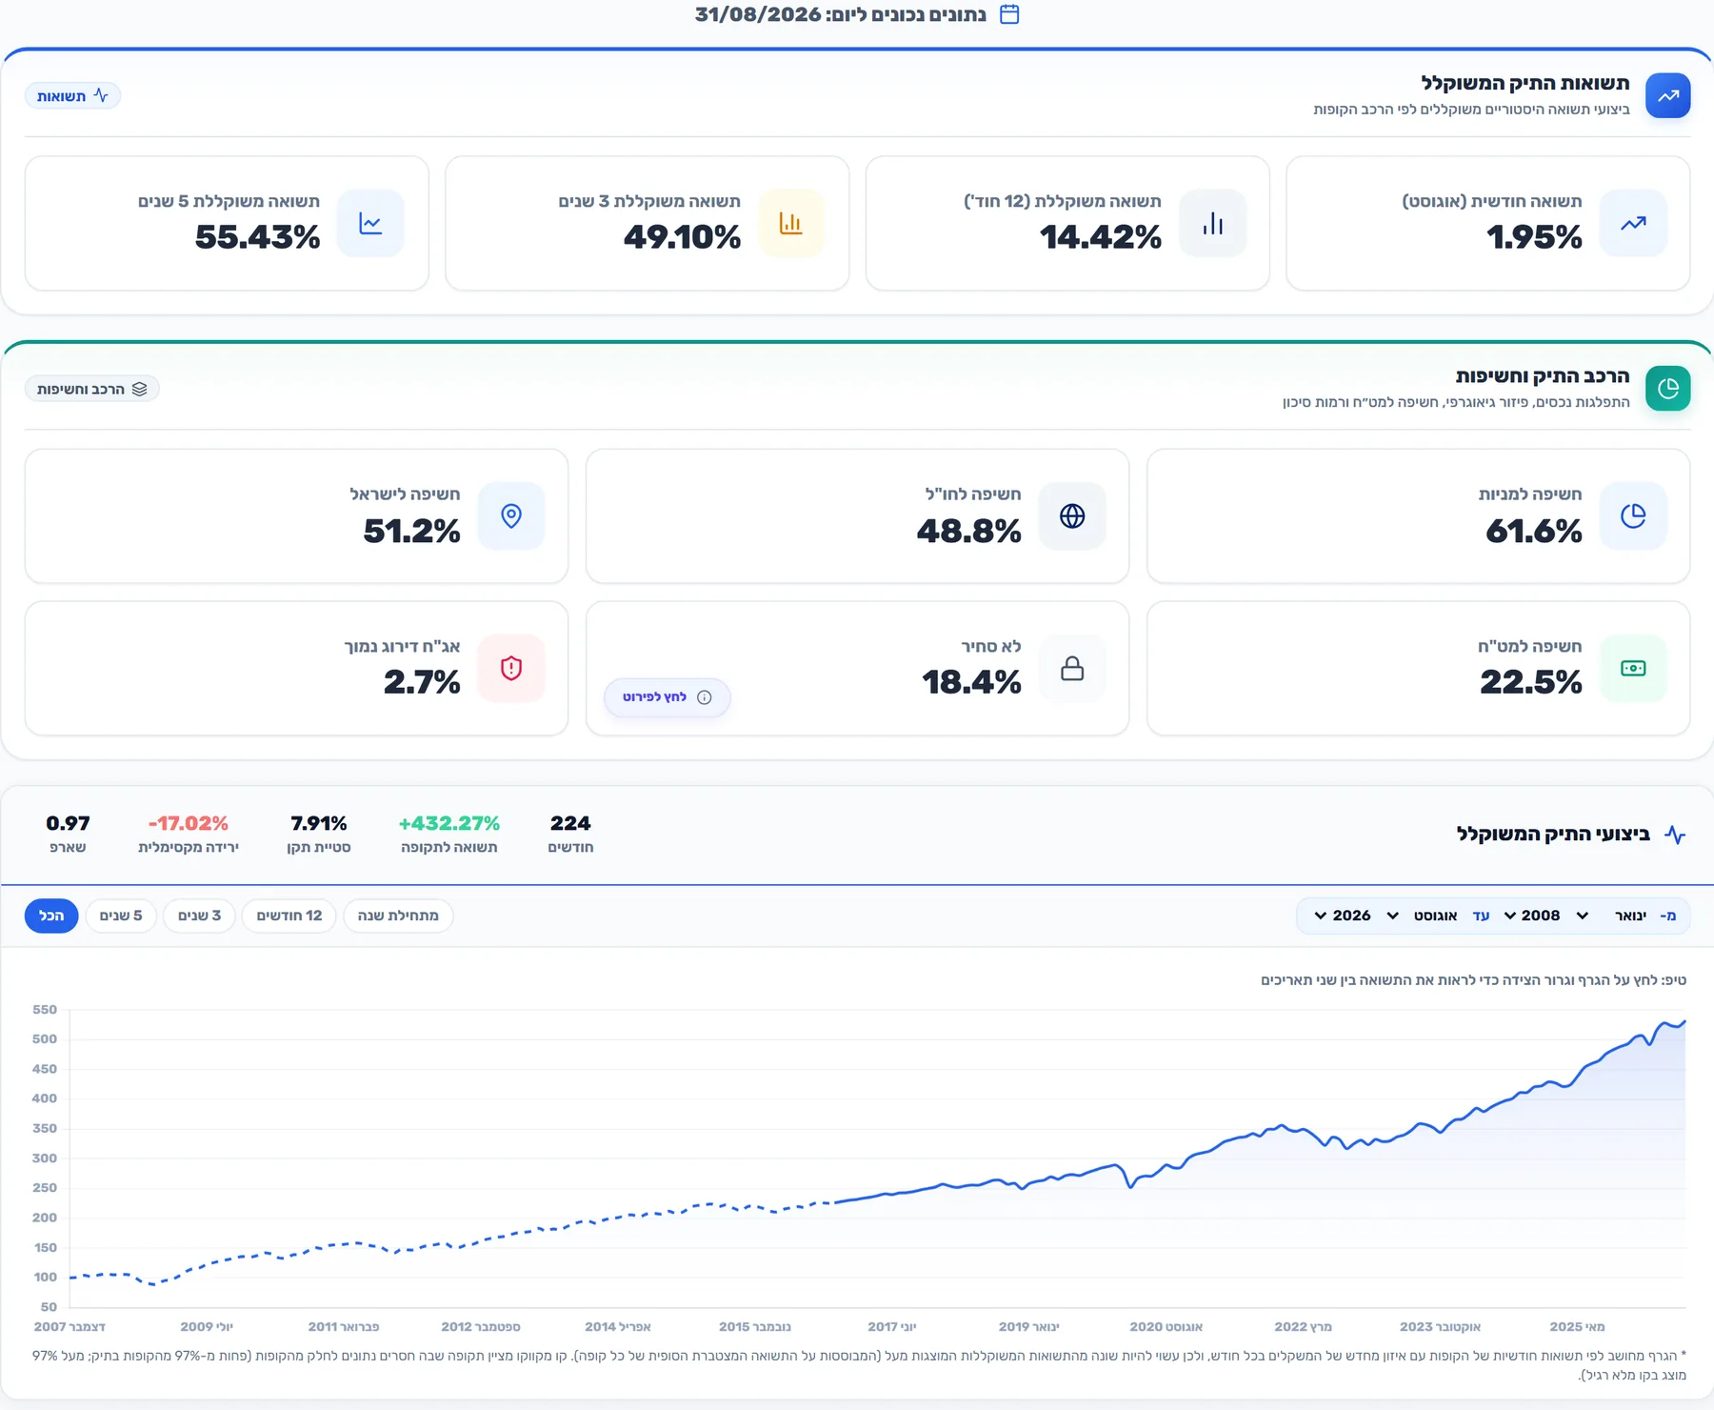This screenshot has width=1714, height=1410.
Task: Click the x-axis label ינואר 2019
Action: pos(1028,1326)
